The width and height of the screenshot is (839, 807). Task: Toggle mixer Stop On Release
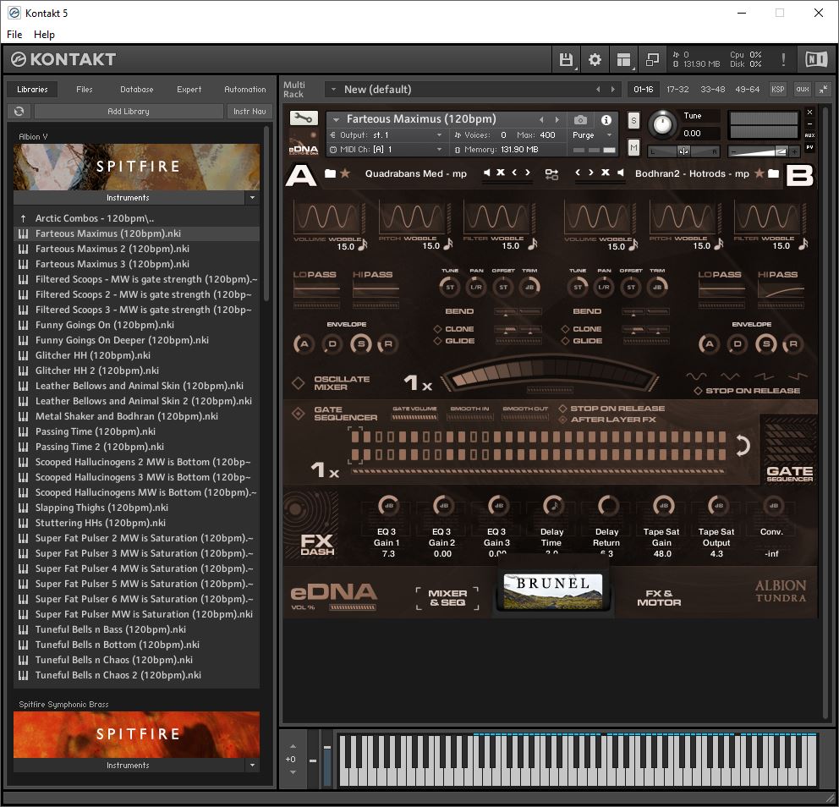[698, 391]
